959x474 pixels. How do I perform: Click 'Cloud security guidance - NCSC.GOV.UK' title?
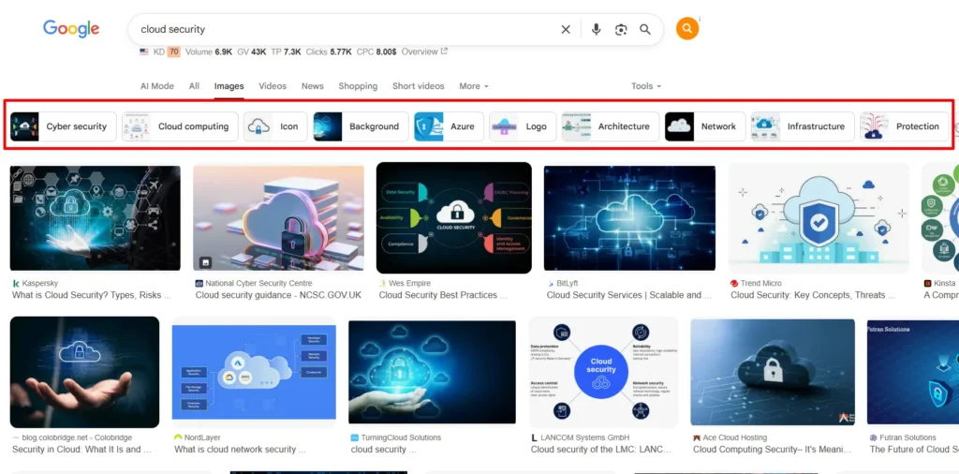pos(278,295)
